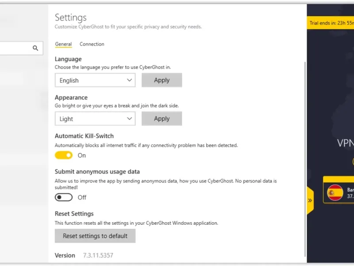Click Submit anonymous usage data heading

pos(97,172)
